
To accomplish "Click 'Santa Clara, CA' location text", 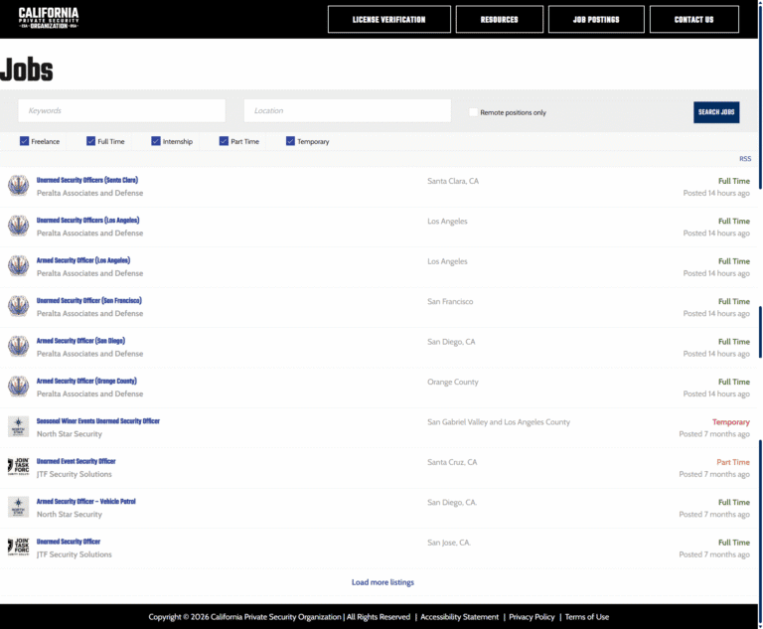I will tap(453, 181).
